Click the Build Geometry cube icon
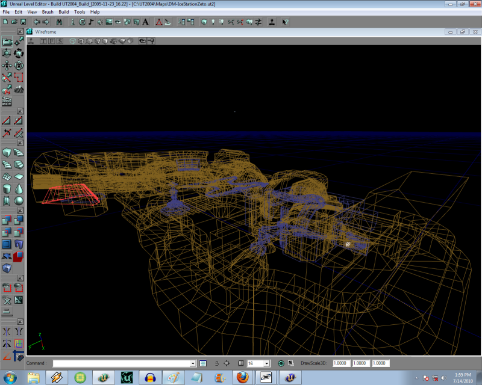482x385 pixels. pyautogui.click(x=204, y=22)
